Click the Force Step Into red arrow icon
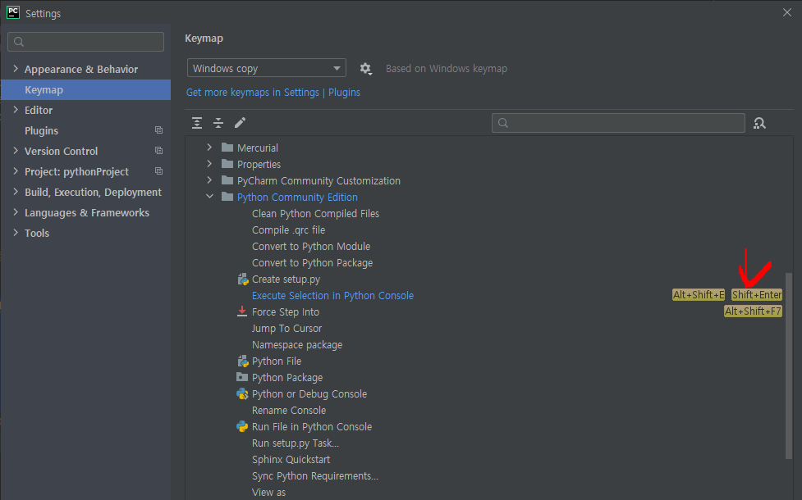The width and height of the screenshot is (802, 500). click(x=242, y=311)
